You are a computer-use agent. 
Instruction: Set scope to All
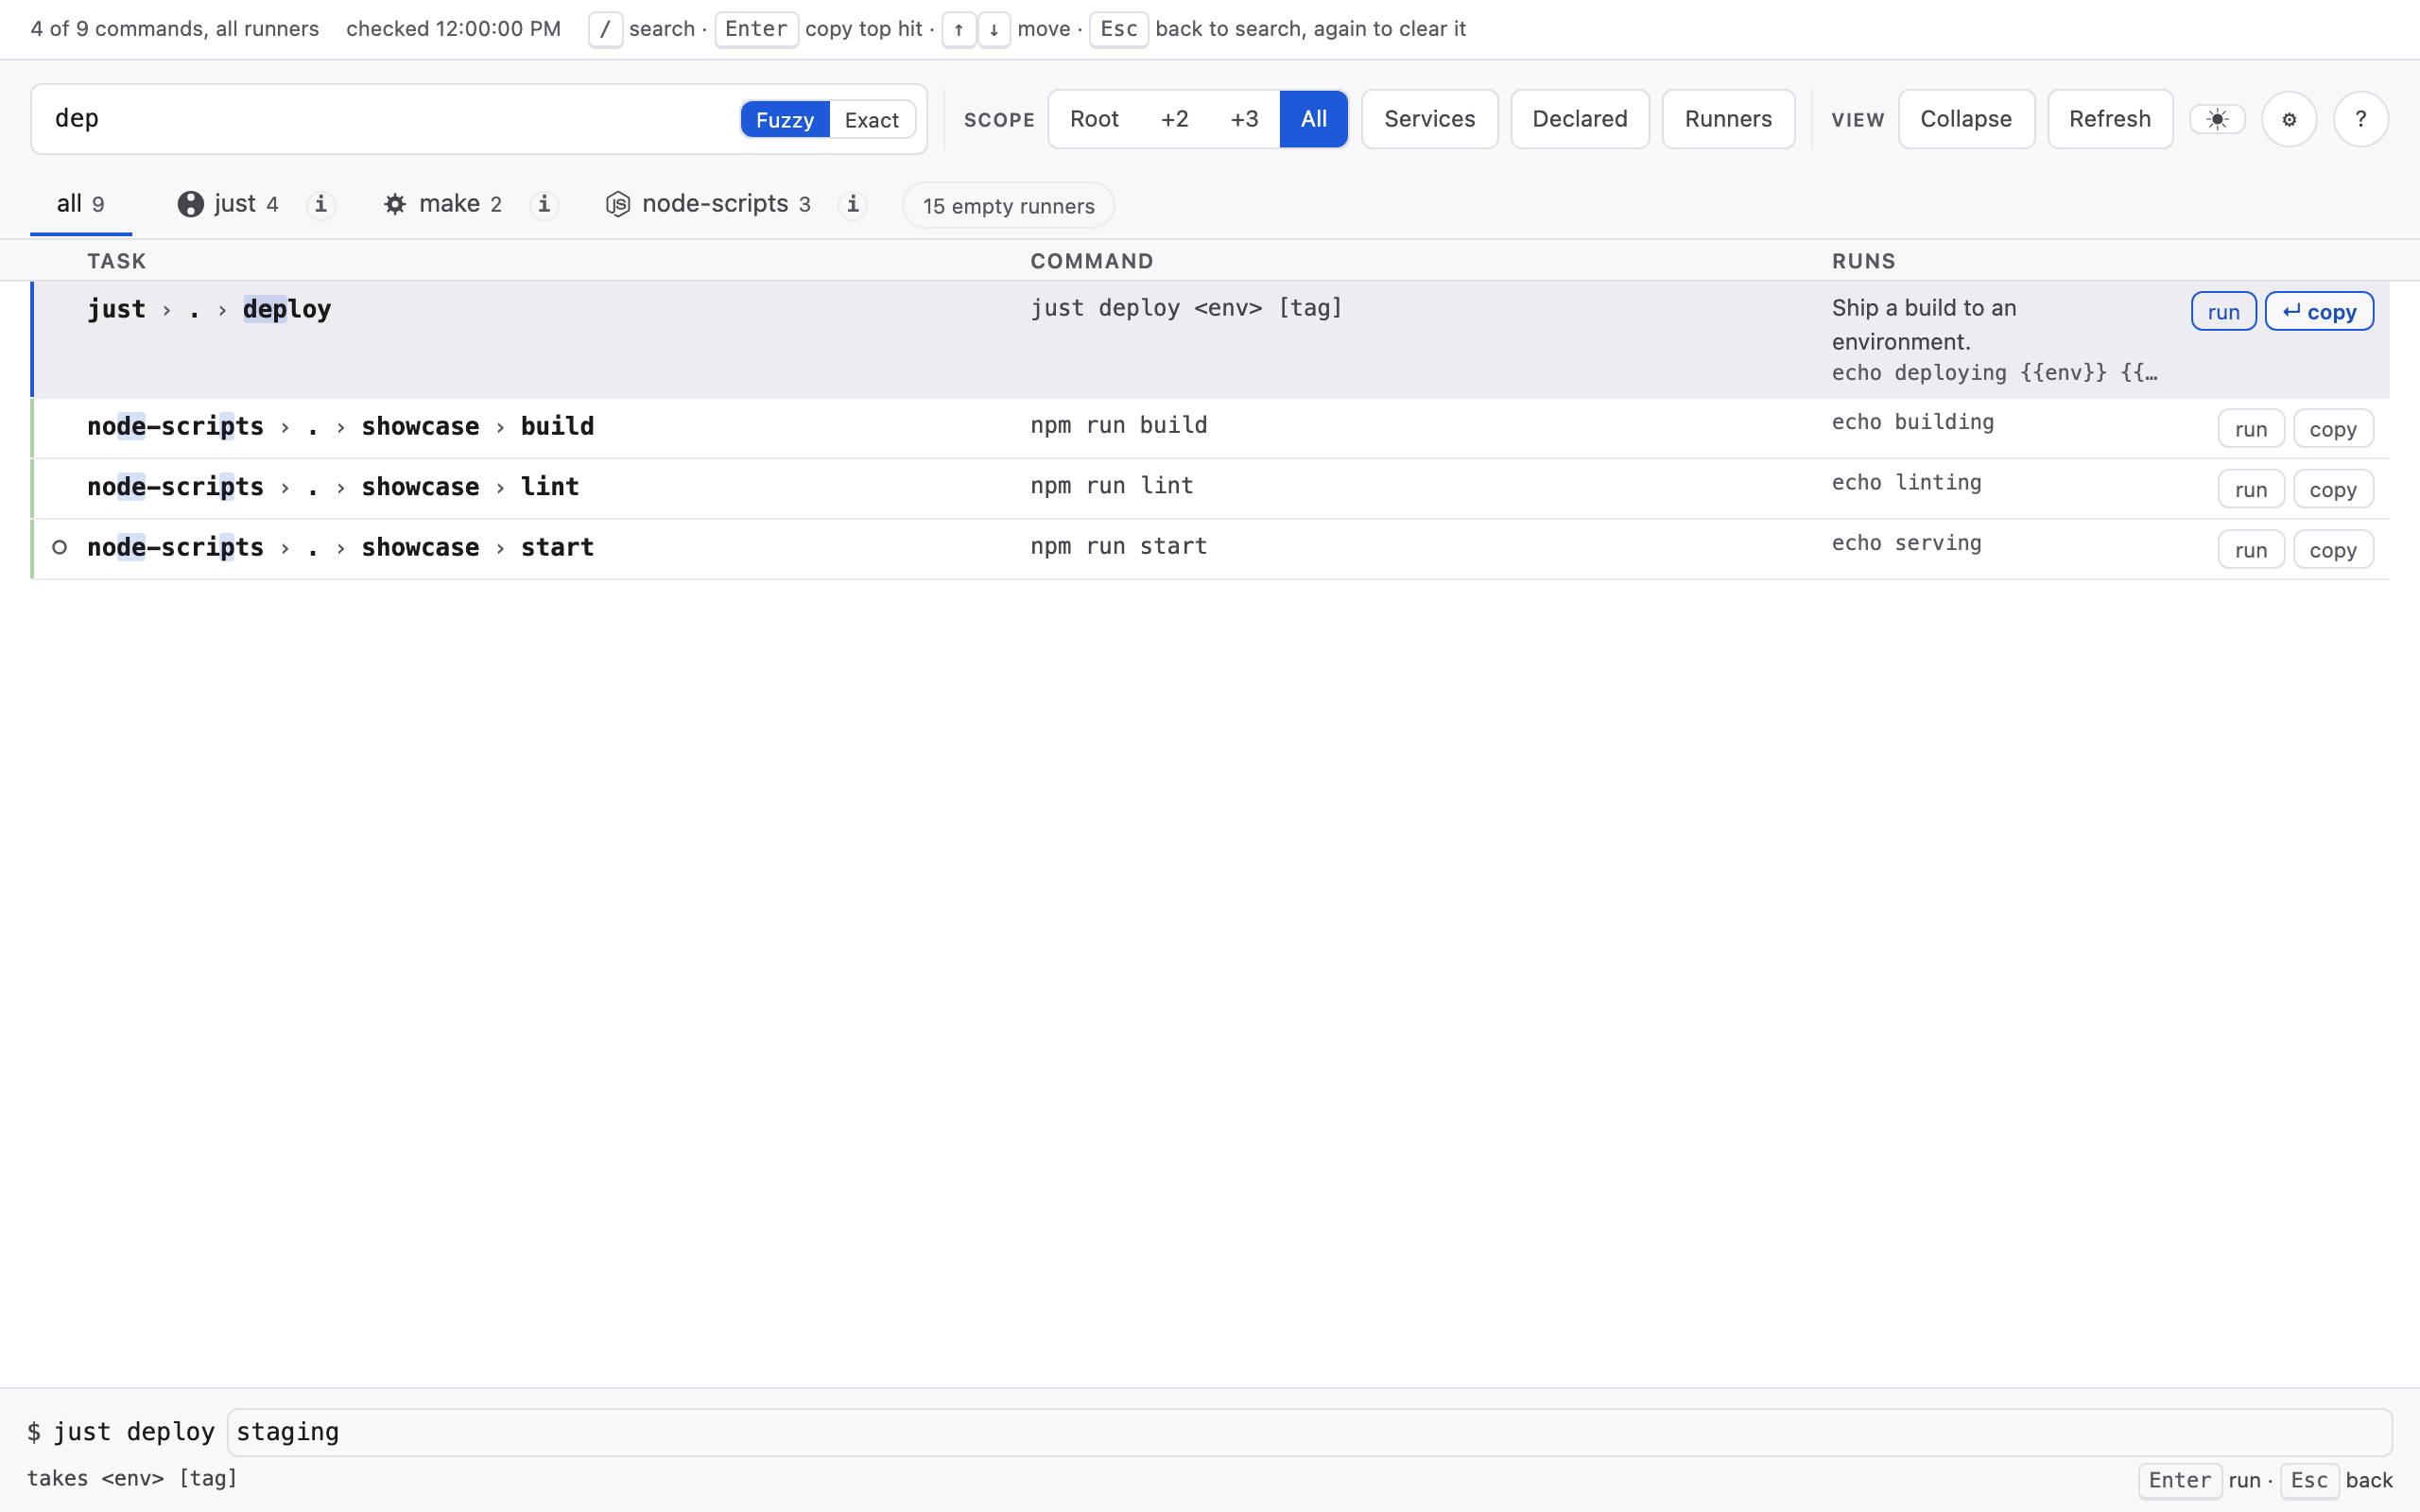1314,119
